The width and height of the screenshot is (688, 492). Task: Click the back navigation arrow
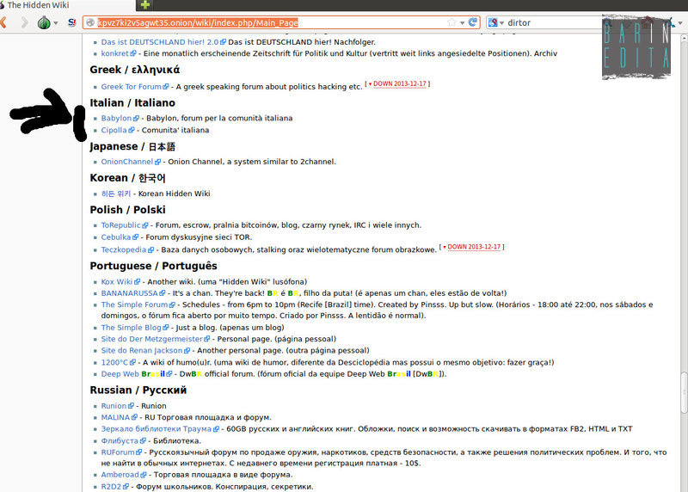click(x=3, y=22)
